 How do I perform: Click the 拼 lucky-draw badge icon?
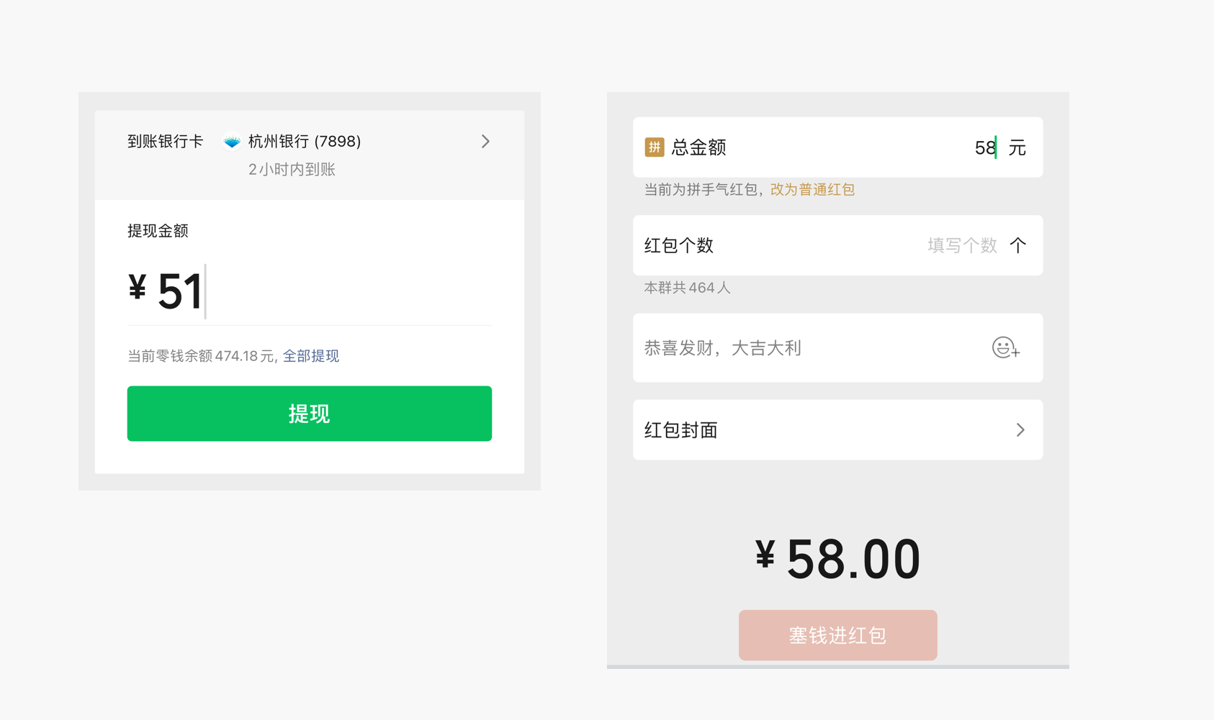pos(654,147)
